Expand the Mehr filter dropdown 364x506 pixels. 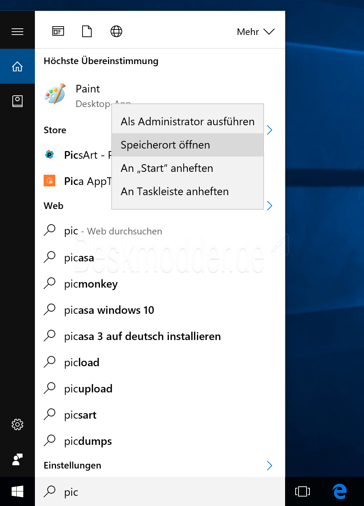pyautogui.click(x=256, y=32)
